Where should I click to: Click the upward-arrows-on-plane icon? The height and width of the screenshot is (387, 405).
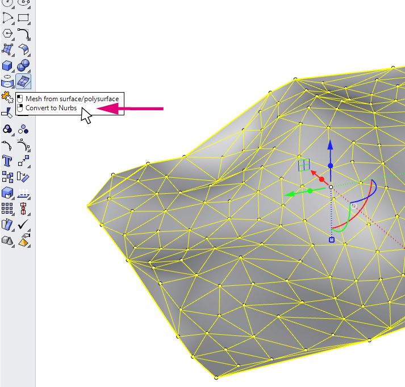click(x=23, y=193)
